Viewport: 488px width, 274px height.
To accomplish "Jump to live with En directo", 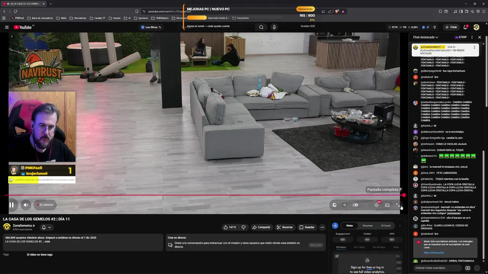I will [x=45, y=205].
